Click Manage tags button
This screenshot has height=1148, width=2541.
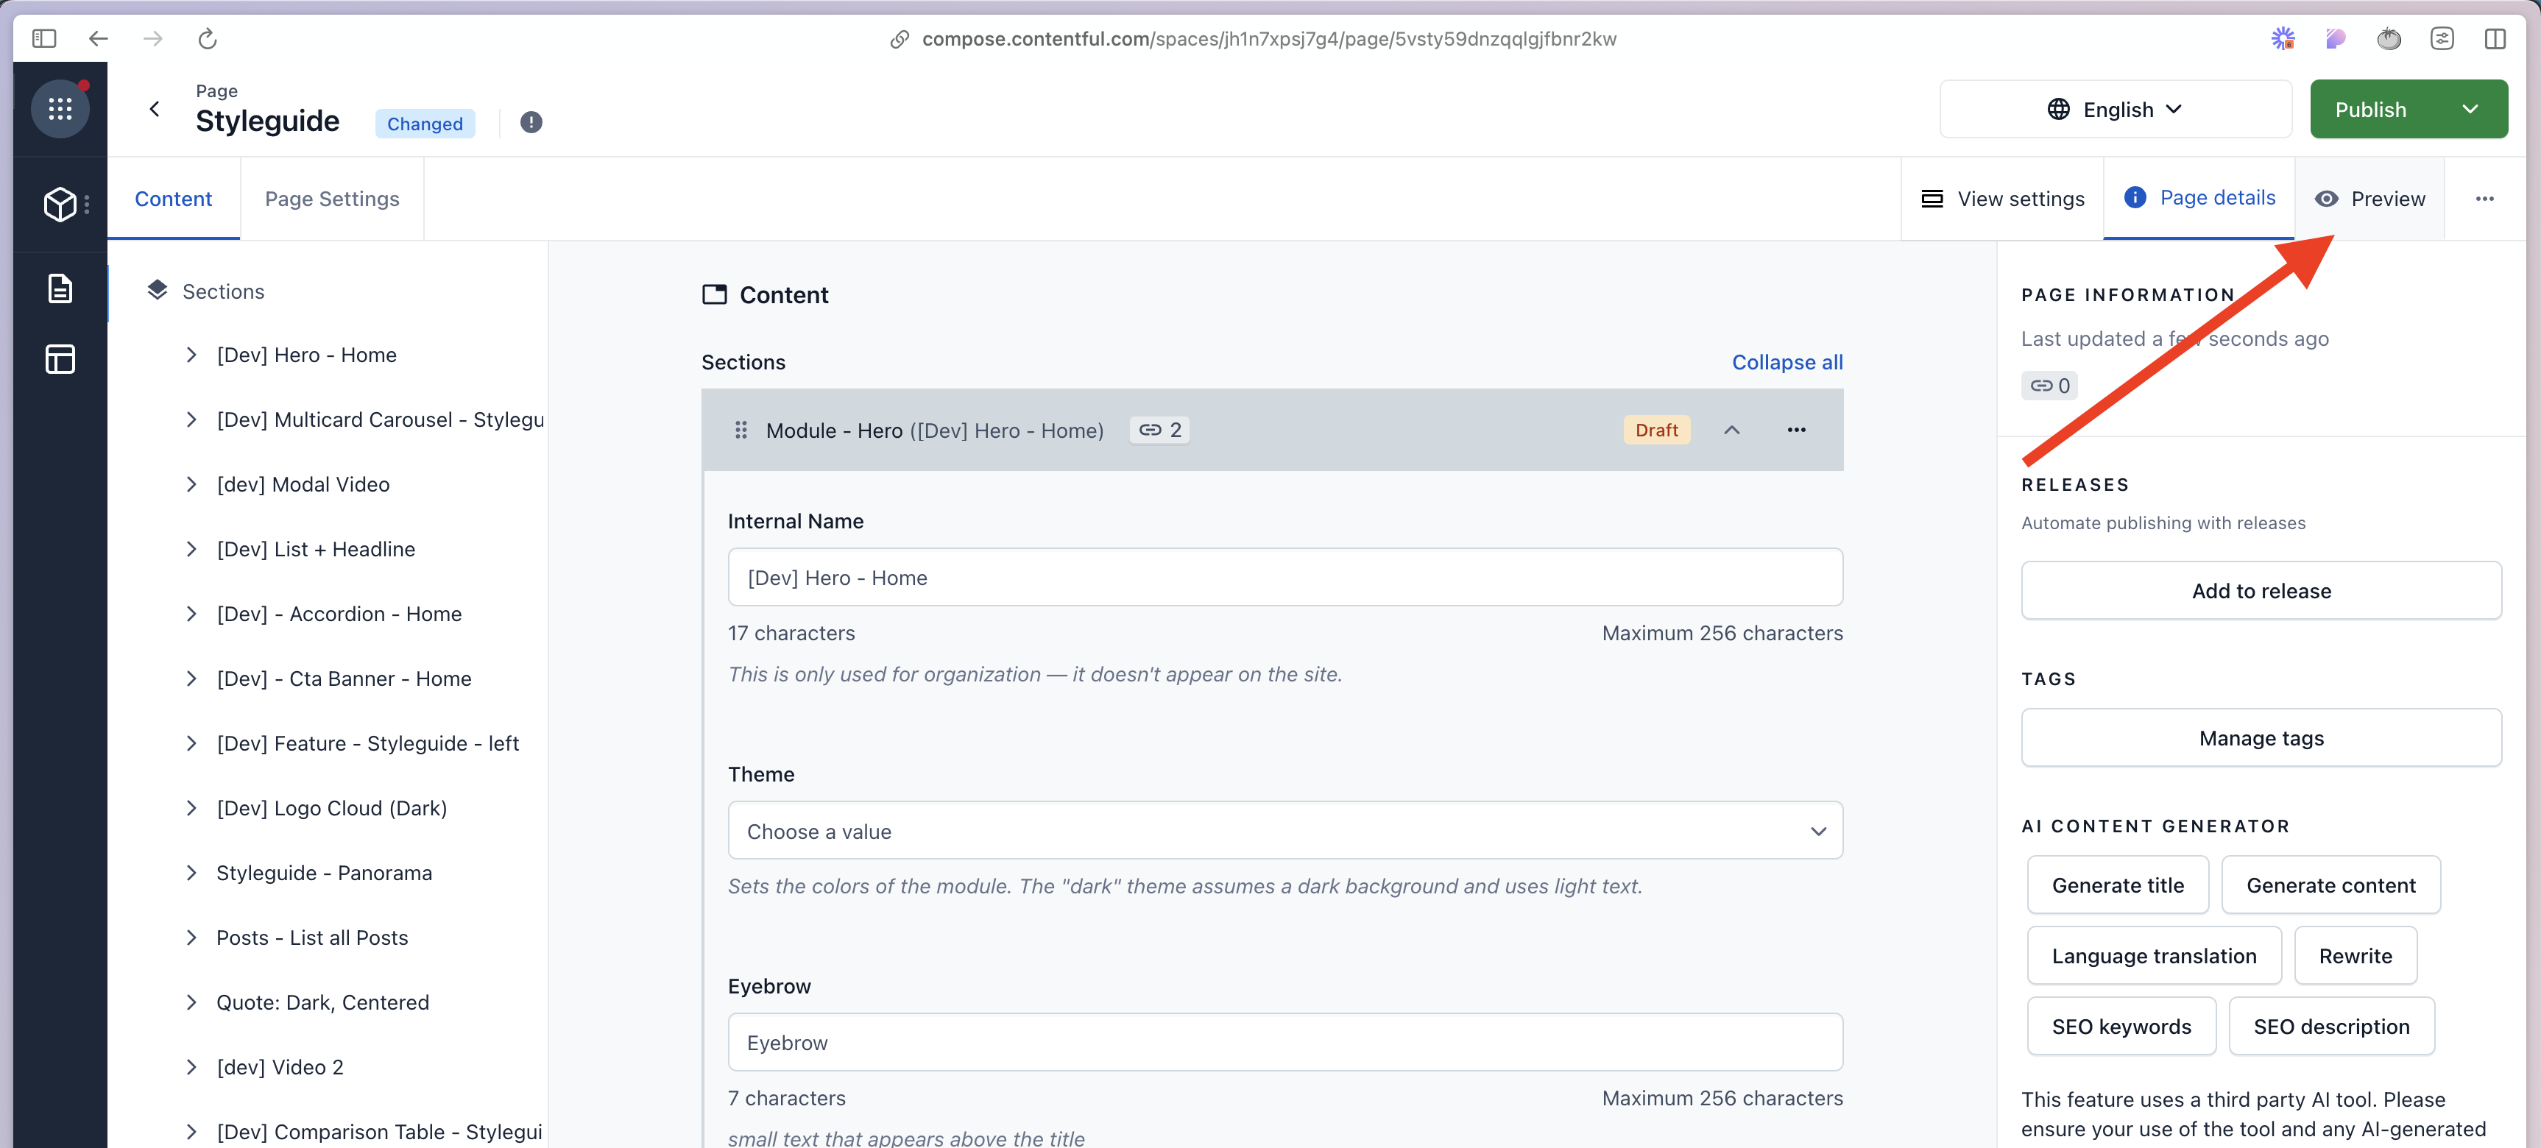tap(2261, 737)
